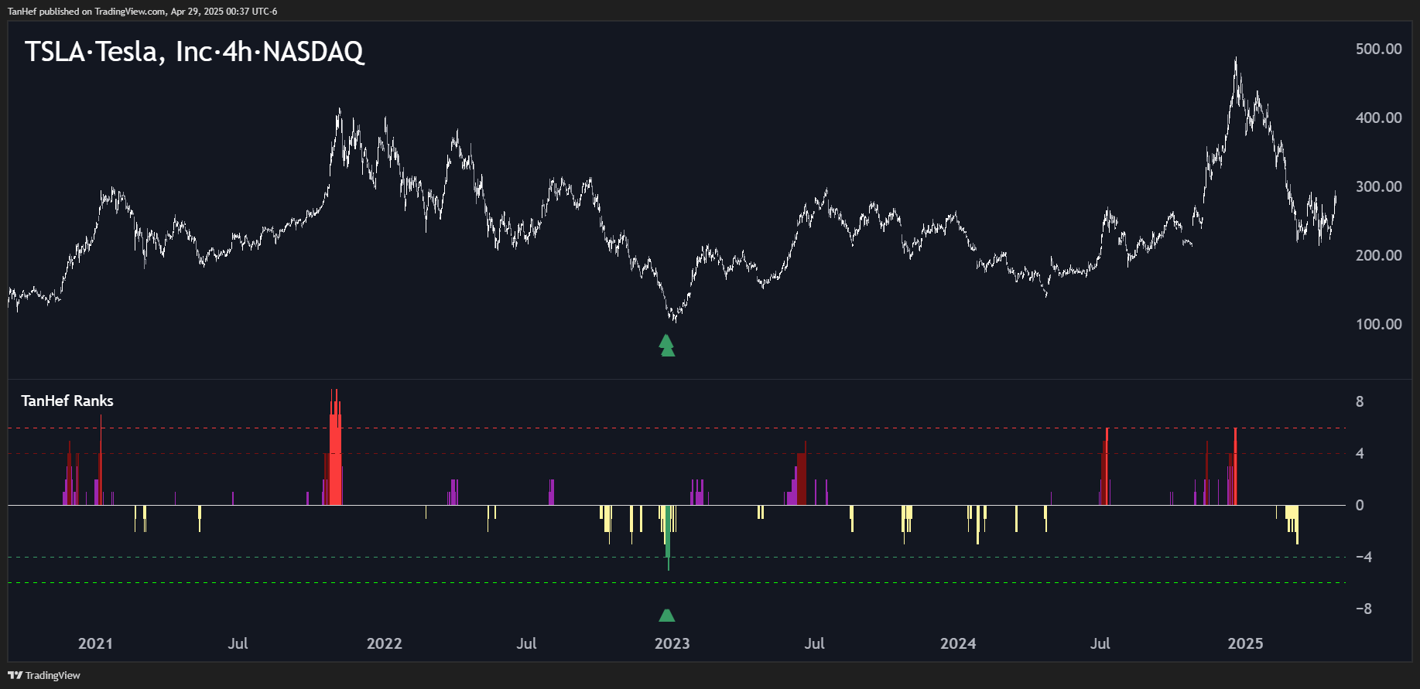The image size is (1420, 689).
Task: Click the published-on-TradingView header text
Action: tap(142, 11)
